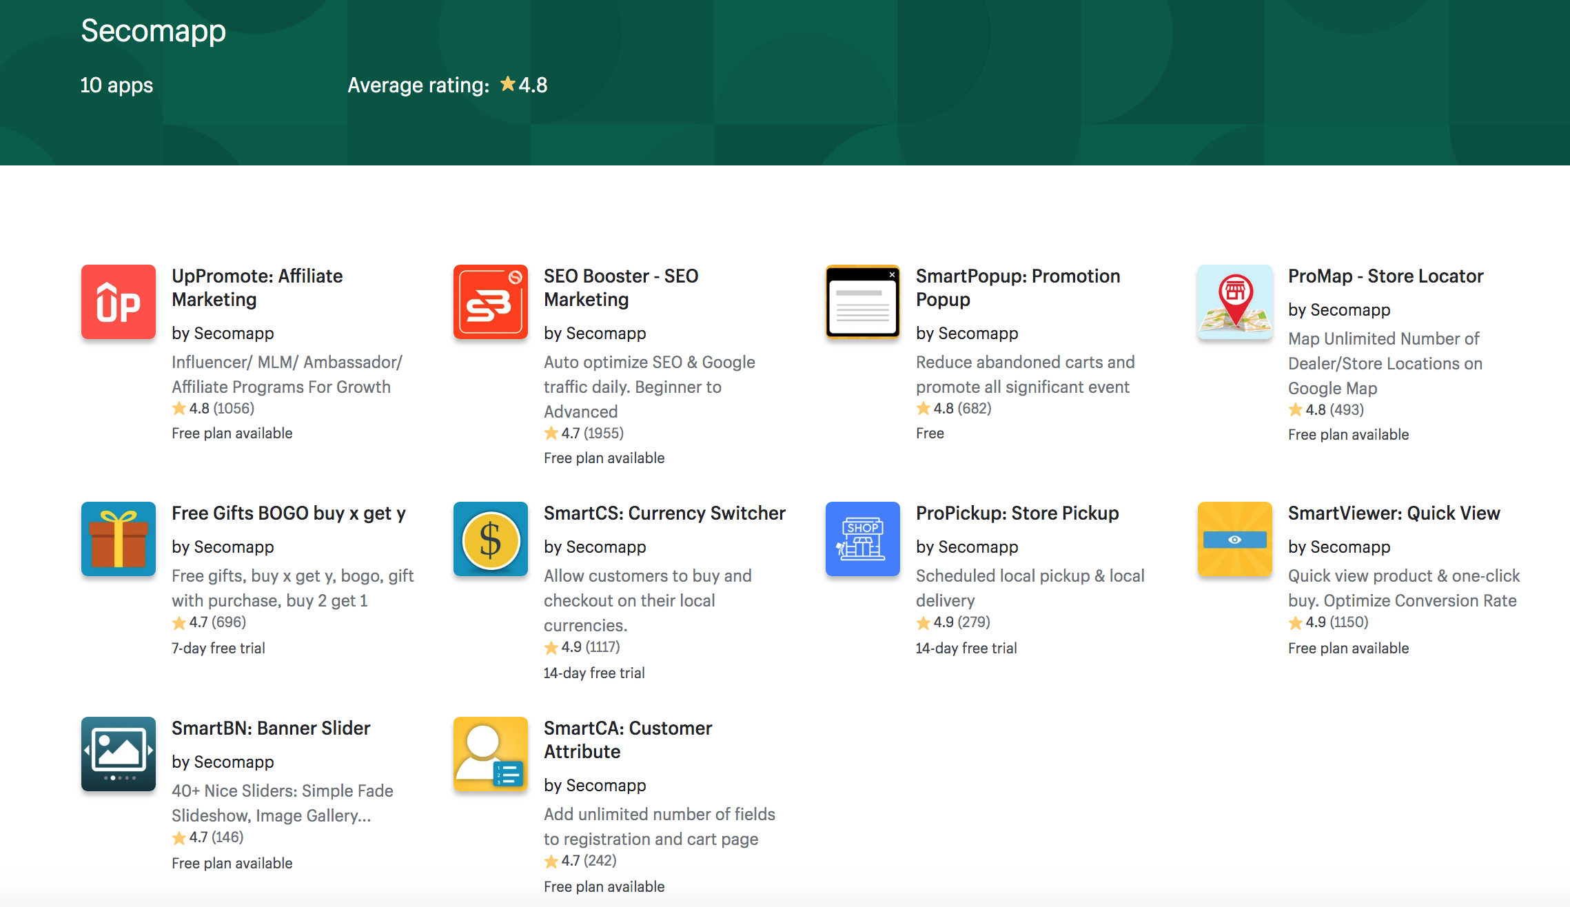Click the SmartCS dollar coin icon

click(491, 539)
